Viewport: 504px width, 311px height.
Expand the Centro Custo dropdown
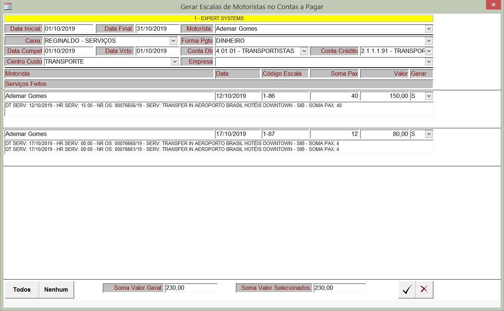click(x=175, y=62)
